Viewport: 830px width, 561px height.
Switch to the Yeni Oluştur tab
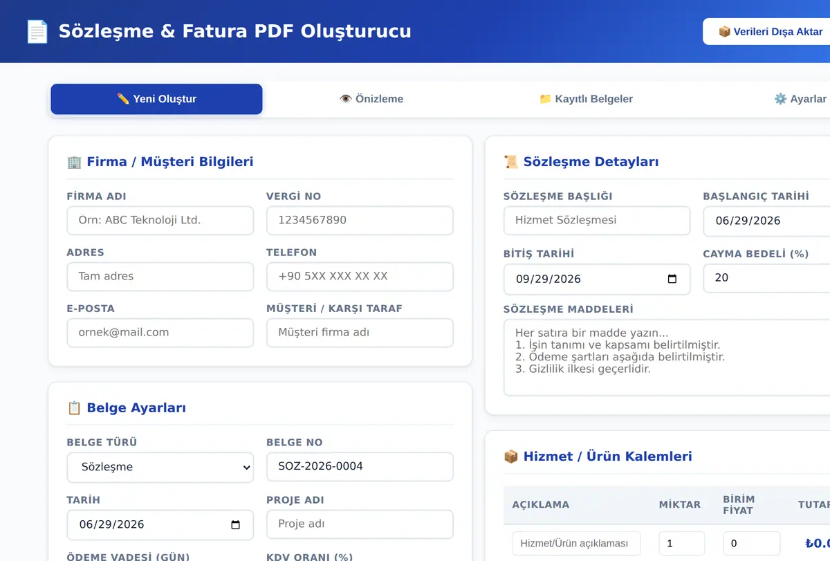[x=156, y=99]
